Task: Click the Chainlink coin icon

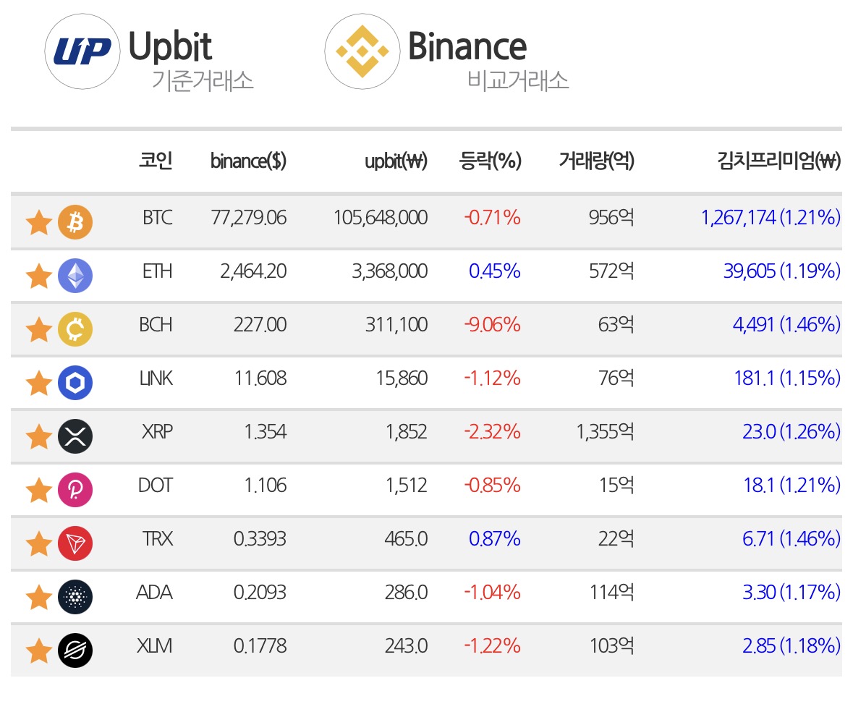Action: (76, 382)
